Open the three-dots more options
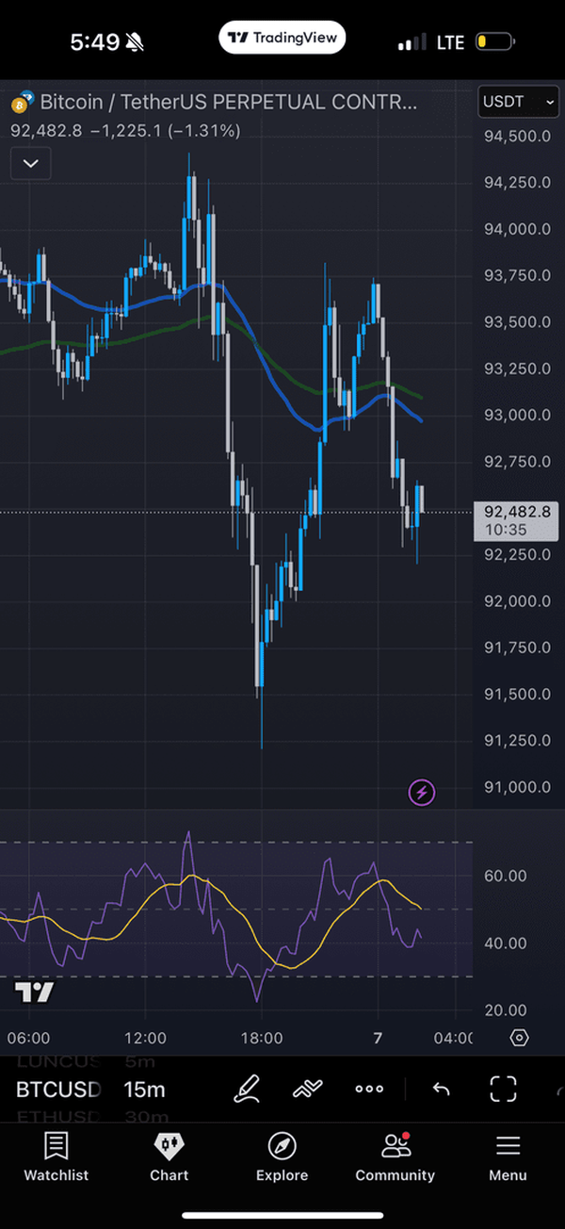This screenshot has height=1229, width=565. click(x=369, y=1089)
